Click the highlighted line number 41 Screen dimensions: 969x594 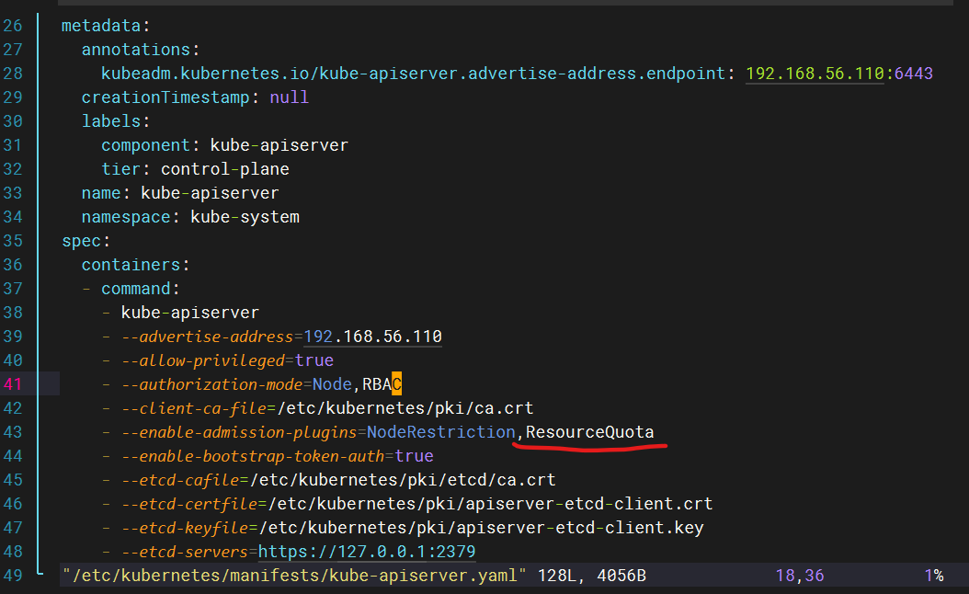14,384
